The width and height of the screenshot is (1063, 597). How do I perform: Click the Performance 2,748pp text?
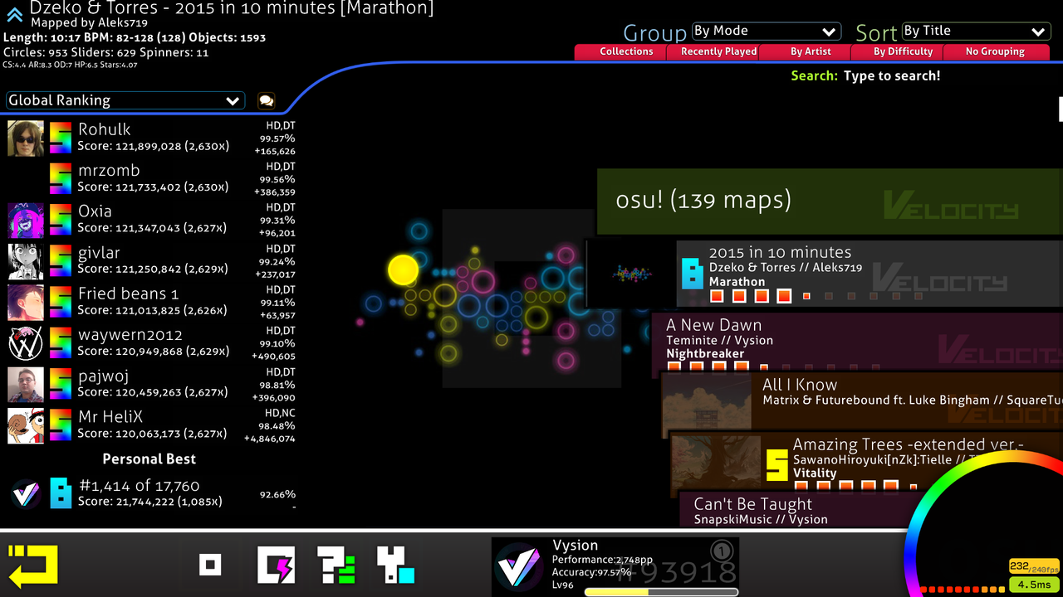click(602, 560)
